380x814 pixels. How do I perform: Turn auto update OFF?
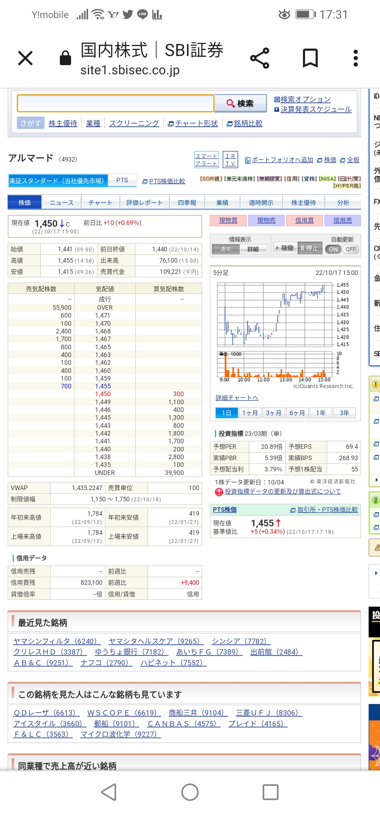350,249
